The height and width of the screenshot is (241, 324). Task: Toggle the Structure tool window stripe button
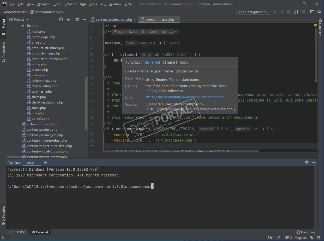(4, 51)
